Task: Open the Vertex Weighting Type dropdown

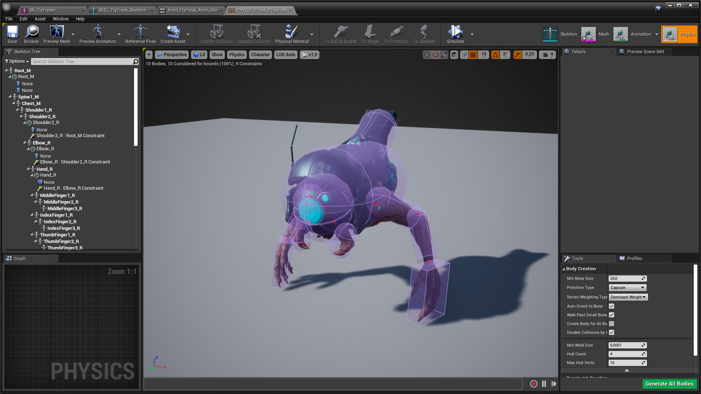Action: 628,297
